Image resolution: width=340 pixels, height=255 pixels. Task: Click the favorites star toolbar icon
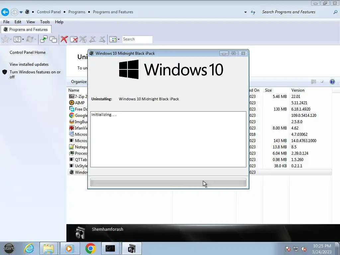[5, 39]
